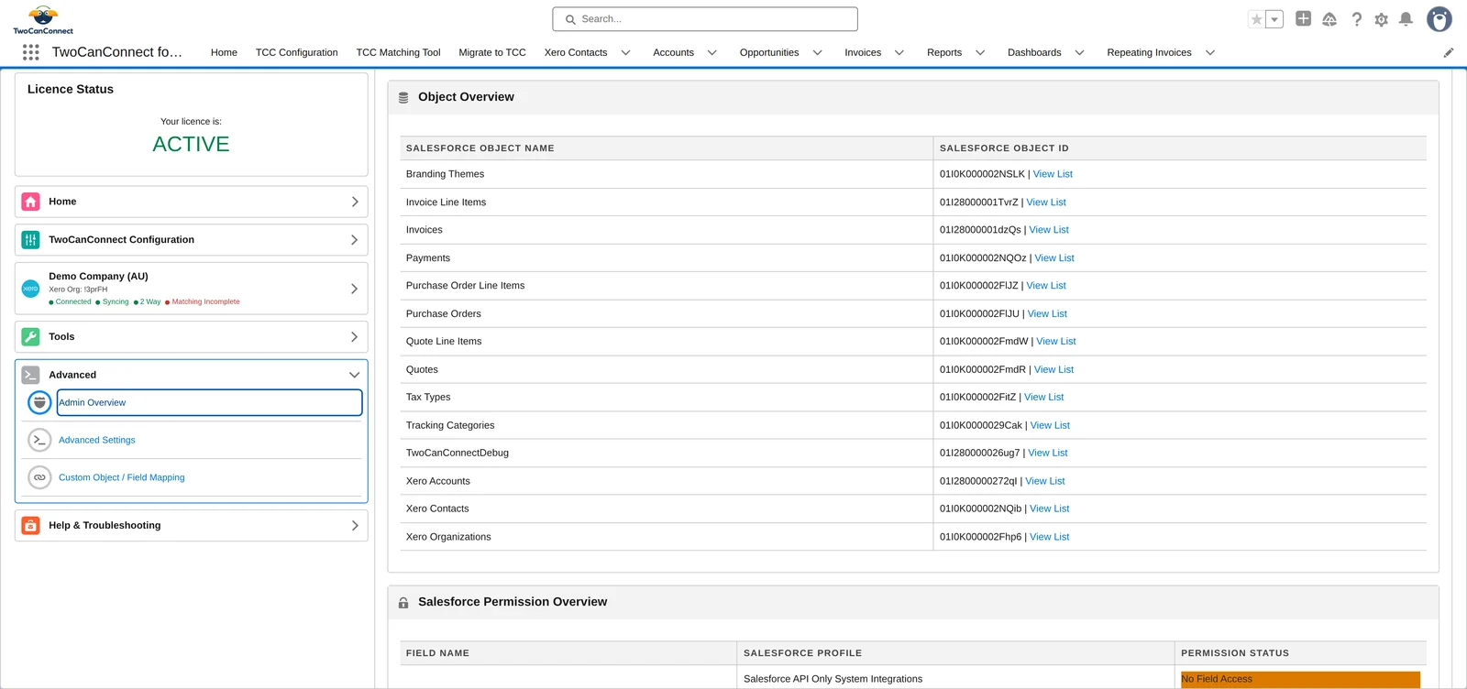This screenshot has width=1467, height=689.
Task: Click View List for Branding Themes
Action: 1053,174
